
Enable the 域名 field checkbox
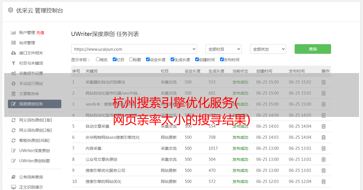click(98, 59)
